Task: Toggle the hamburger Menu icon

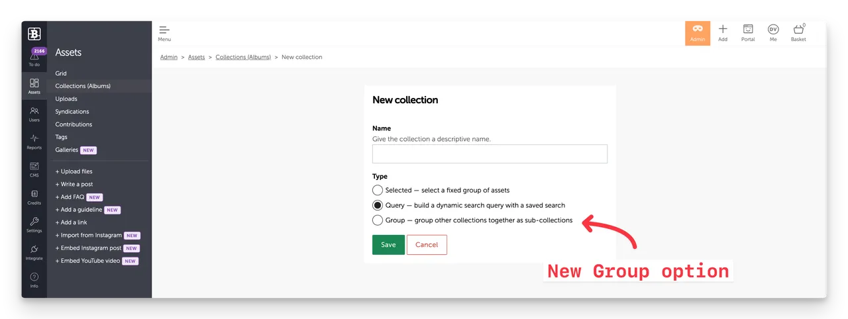Action: pos(164,30)
